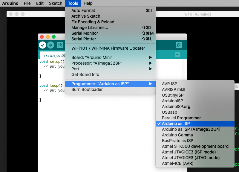The width and height of the screenshot is (239, 172).
Task: Select Parallel Programmer
Action: (195, 118)
